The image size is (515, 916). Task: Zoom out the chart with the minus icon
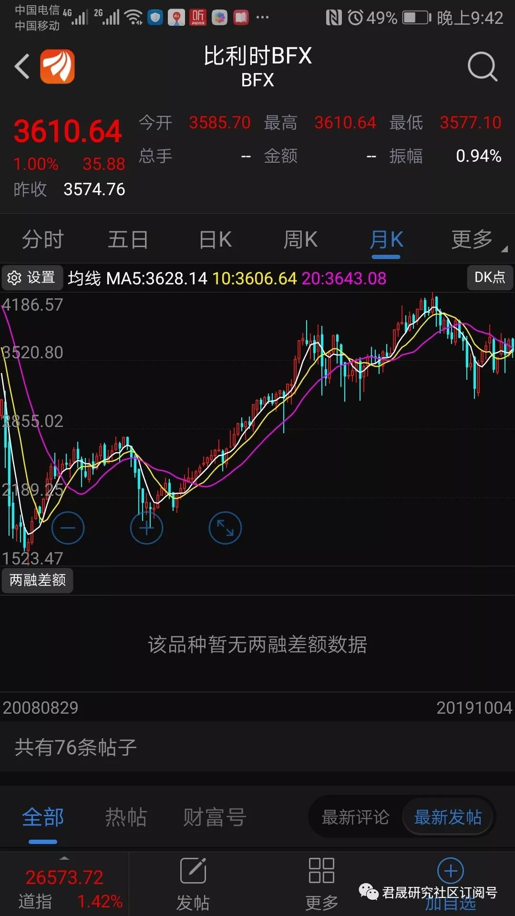pyautogui.click(x=68, y=528)
